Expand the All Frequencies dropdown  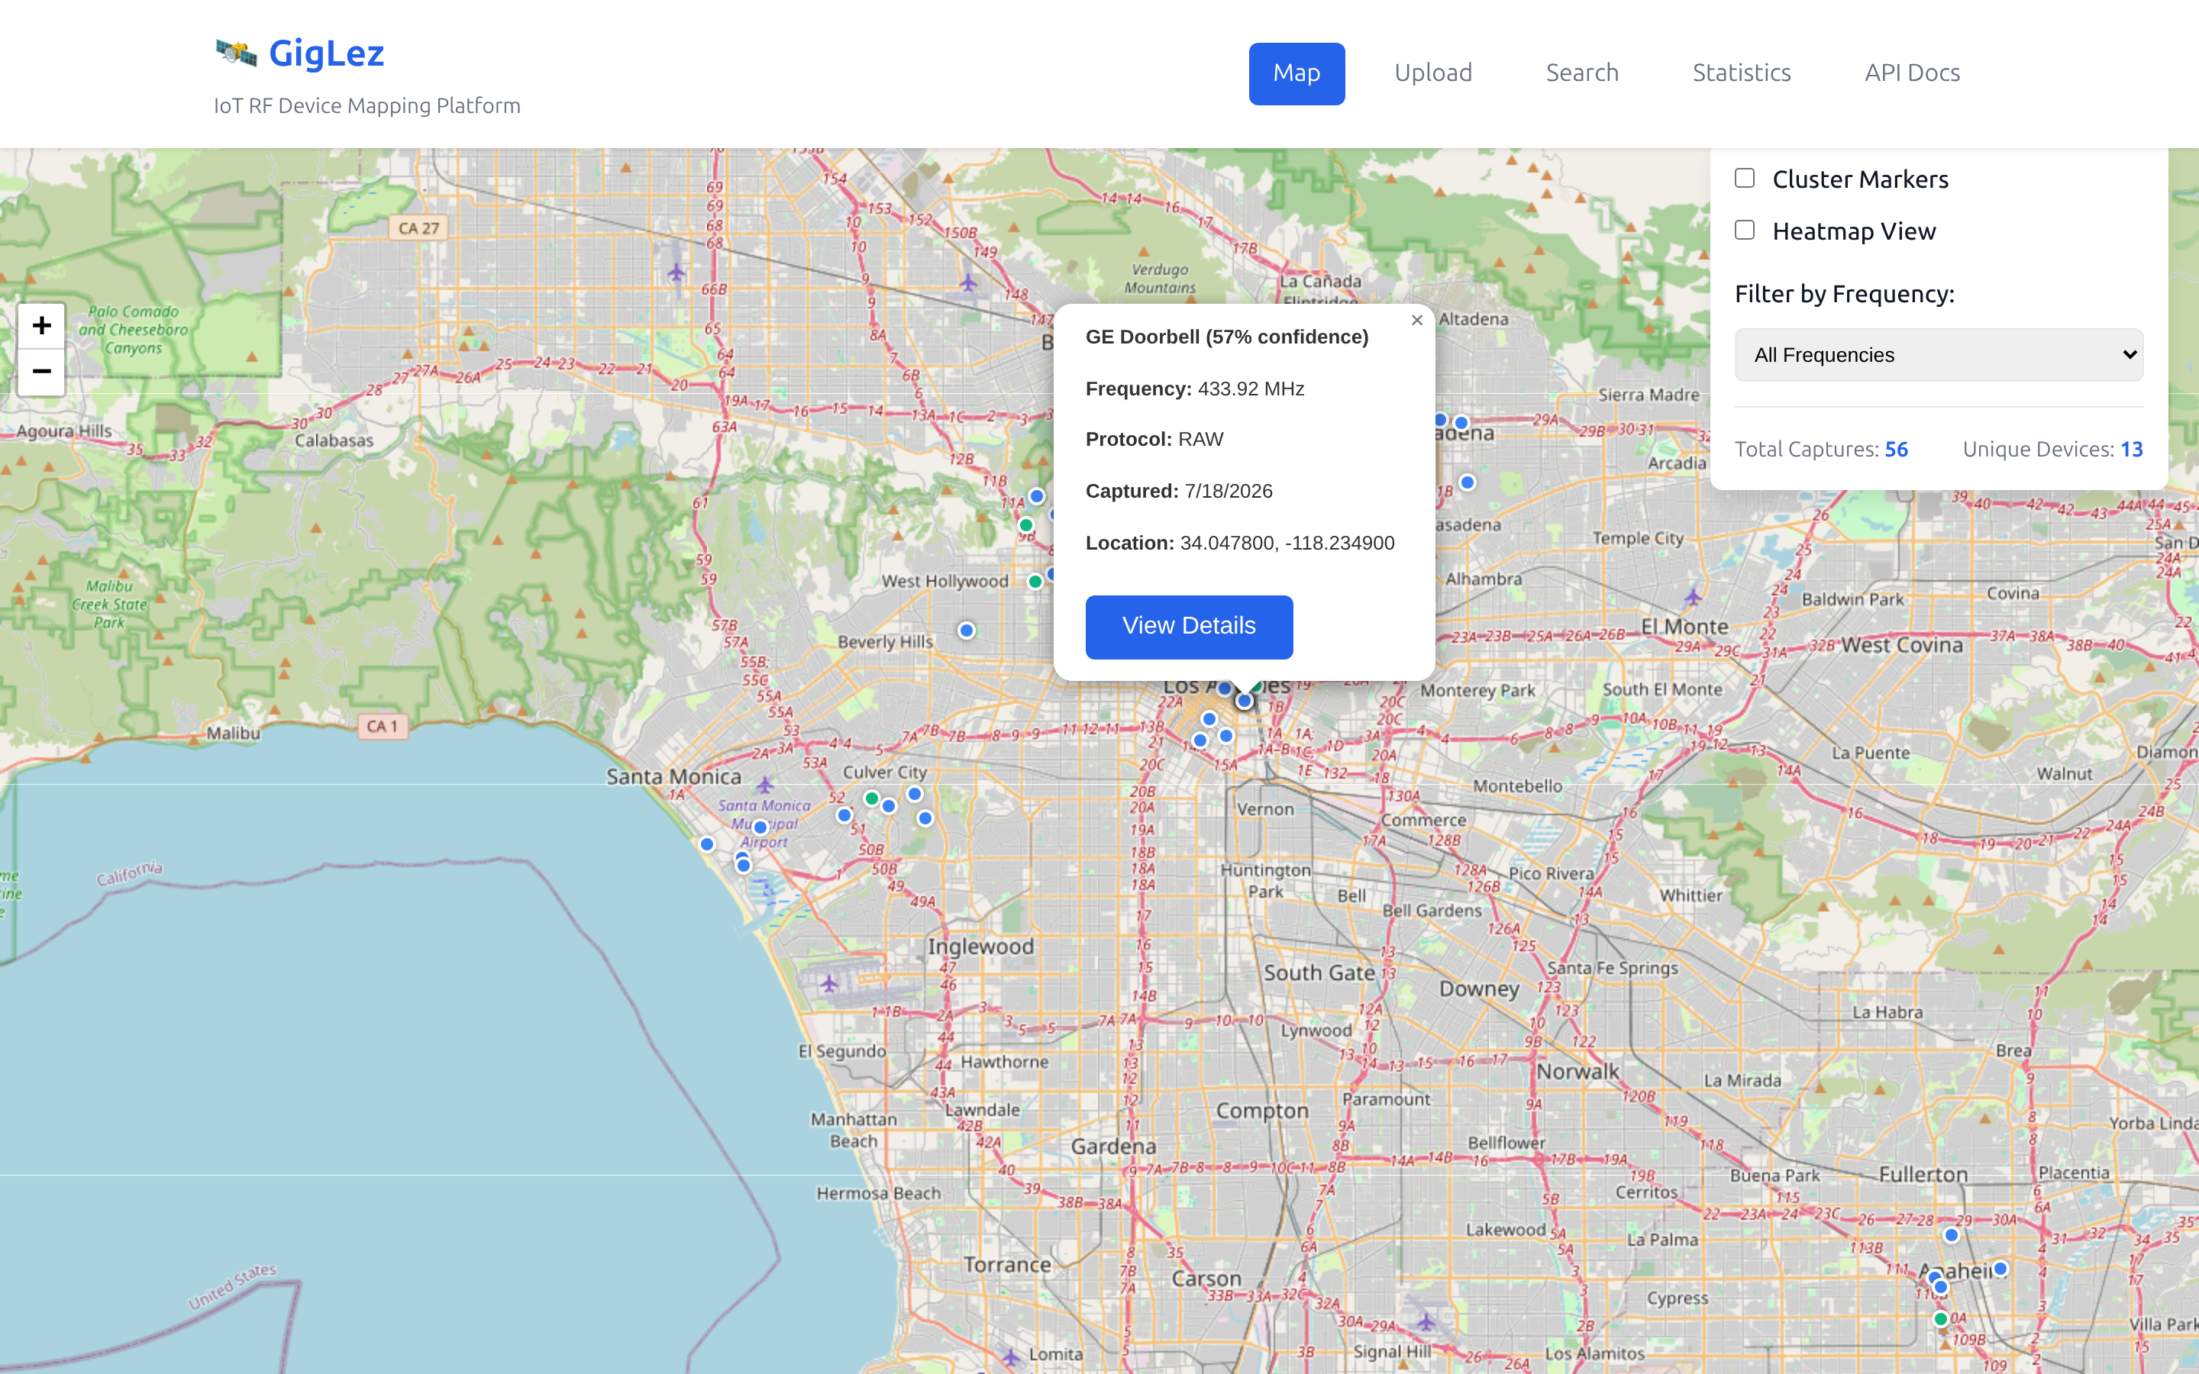point(1939,355)
